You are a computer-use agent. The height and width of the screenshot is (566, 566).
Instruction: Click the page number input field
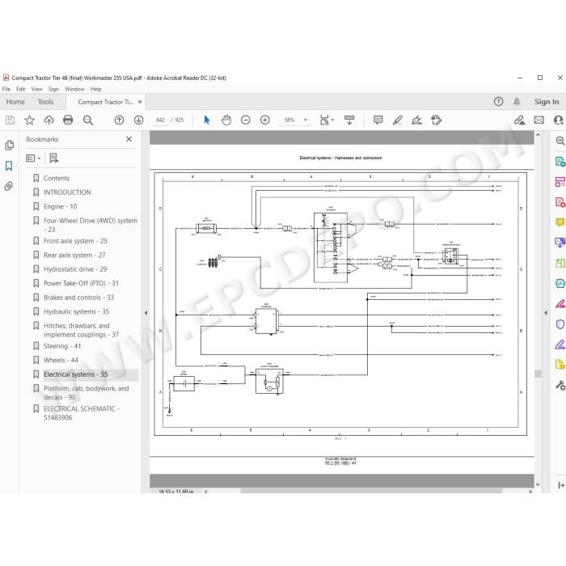click(160, 120)
